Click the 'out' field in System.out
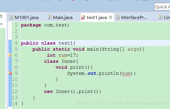This screenshot has height=109, width=170. tap(92, 74)
